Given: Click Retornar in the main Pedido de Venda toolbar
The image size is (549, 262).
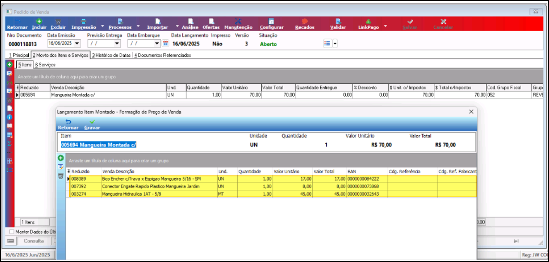Looking at the screenshot, I should tap(17, 24).
